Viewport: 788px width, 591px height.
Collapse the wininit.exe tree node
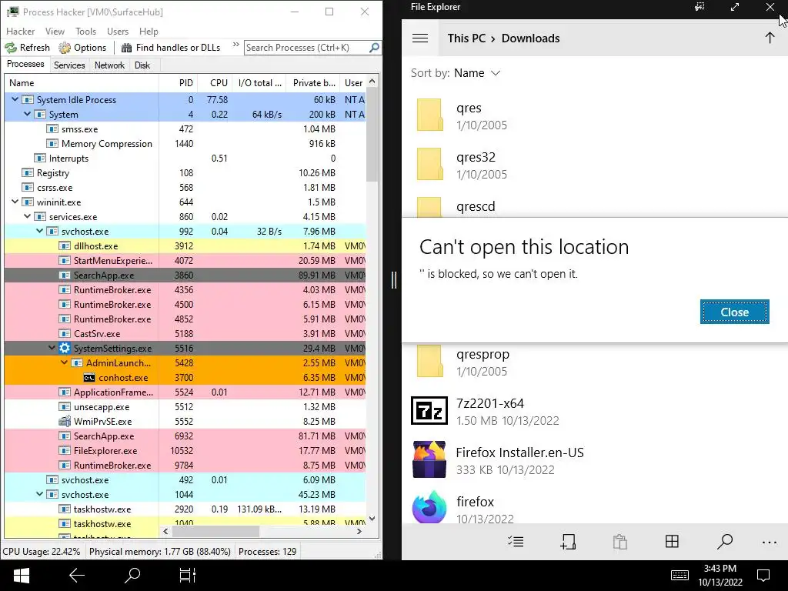tap(15, 202)
